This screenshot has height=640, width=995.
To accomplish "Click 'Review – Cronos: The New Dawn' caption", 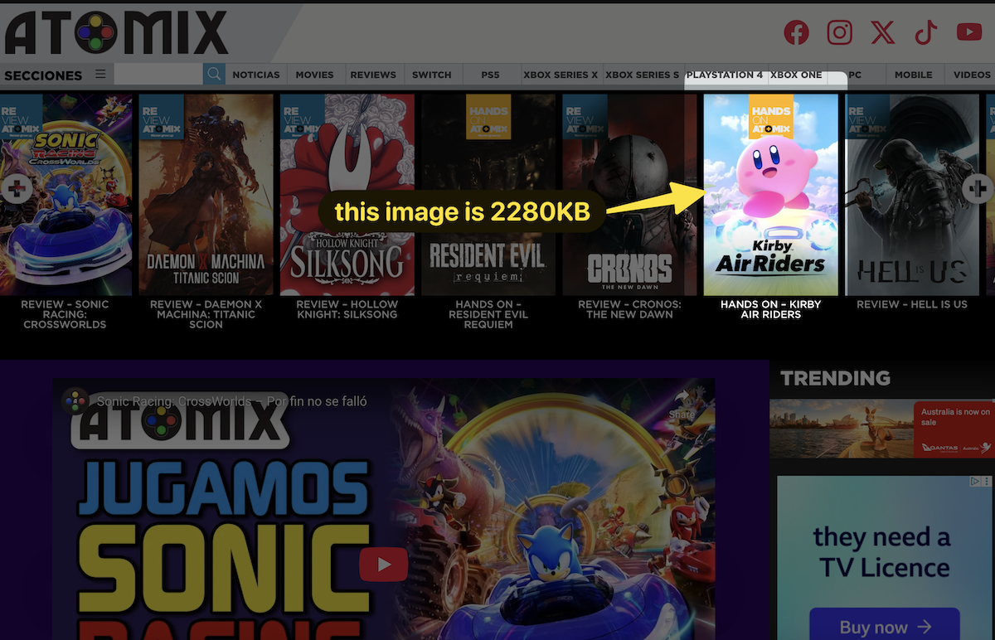I will [629, 309].
